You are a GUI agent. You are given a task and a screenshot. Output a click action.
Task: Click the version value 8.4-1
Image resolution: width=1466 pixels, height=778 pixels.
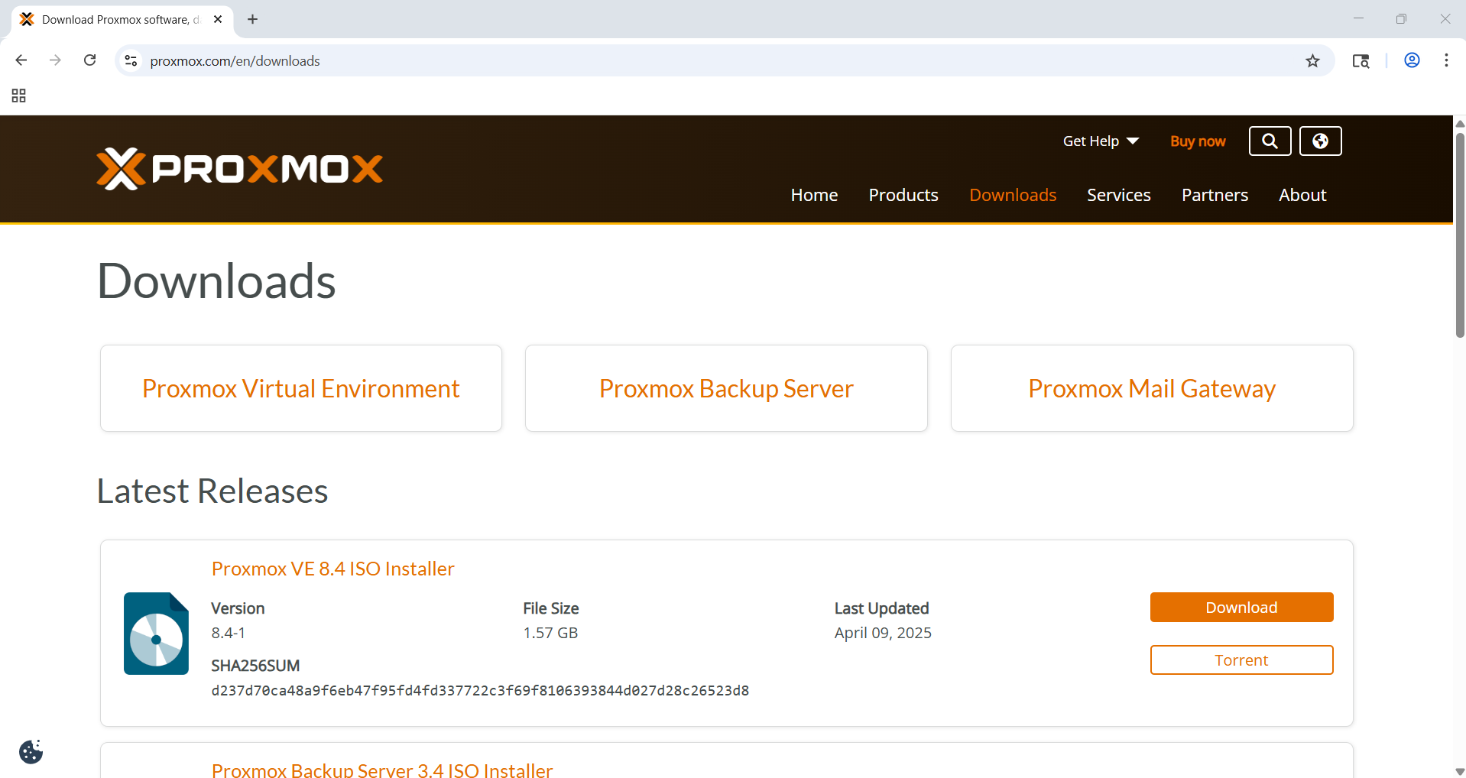(229, 633)
